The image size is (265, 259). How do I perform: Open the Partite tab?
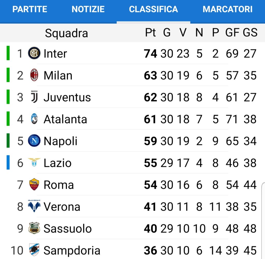pos(30,9)
